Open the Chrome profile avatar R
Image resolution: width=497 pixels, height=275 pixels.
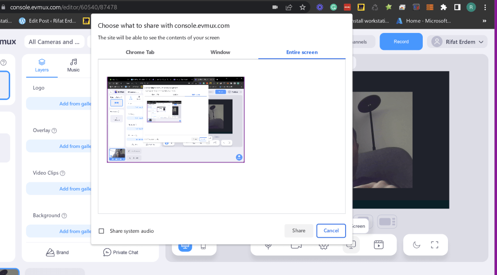(x=471, y=7)
